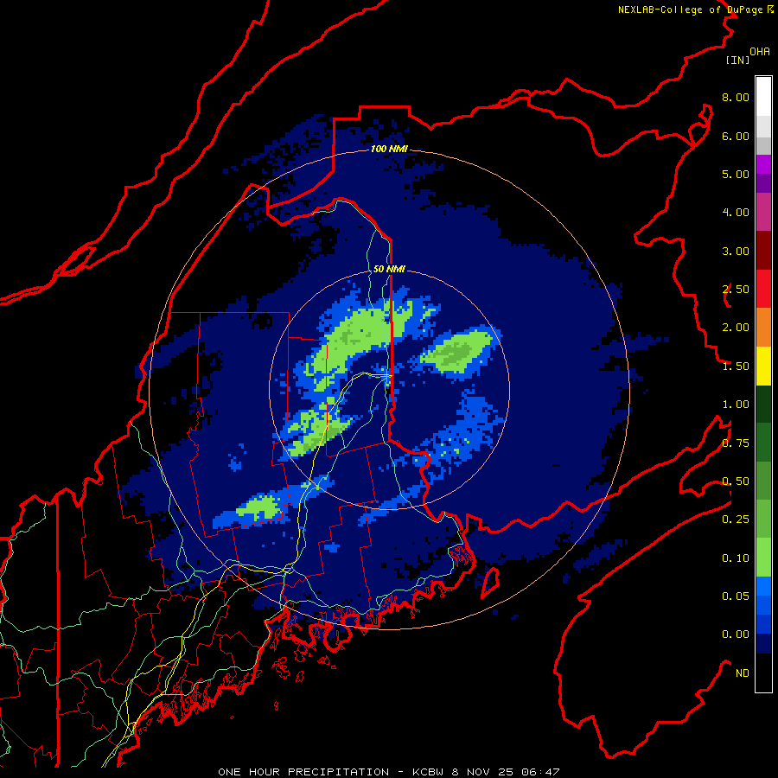Click the 4.00 legend value
Image resolution: width=778 pixels, height=778 pixels.
[736, 213]
